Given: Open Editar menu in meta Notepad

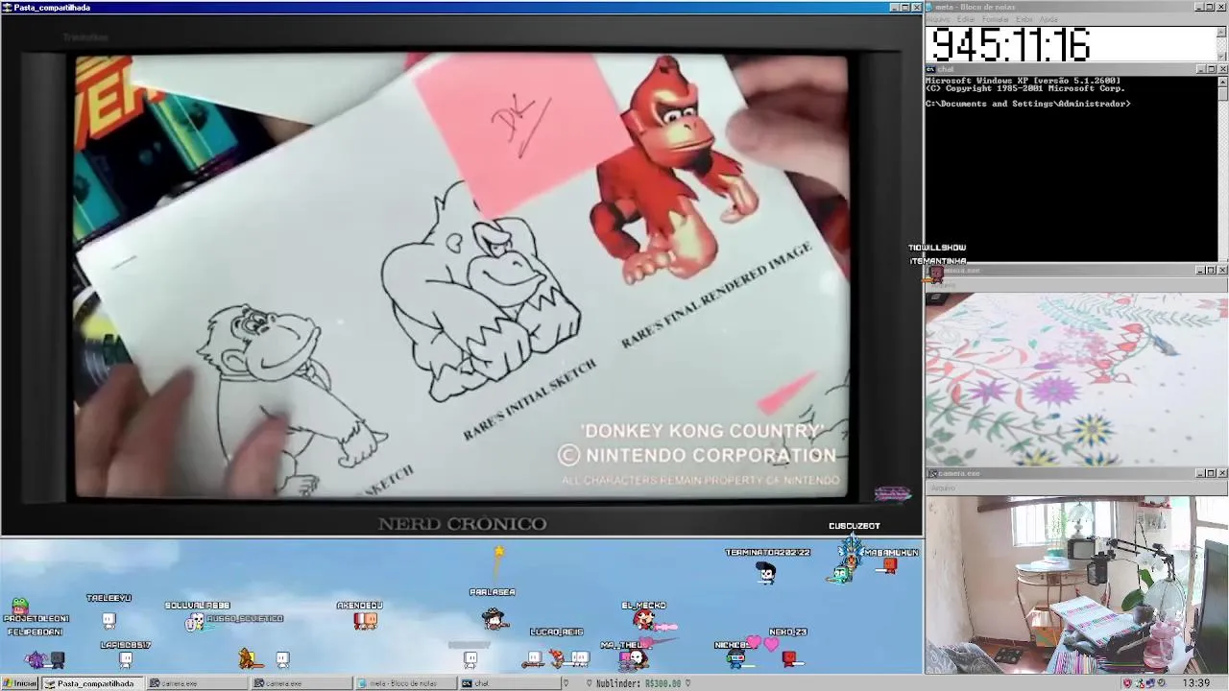Looking at the screenshot, I should pyautogui.click(x=966, y=19).
